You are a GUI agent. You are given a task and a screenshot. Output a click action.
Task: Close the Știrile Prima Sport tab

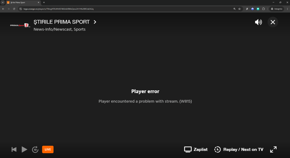pos(39,2)
